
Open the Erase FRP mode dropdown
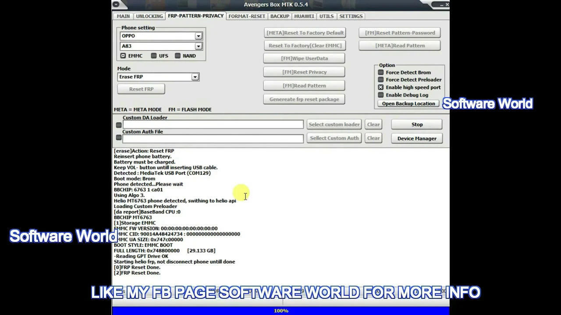(x=195, y=77)
